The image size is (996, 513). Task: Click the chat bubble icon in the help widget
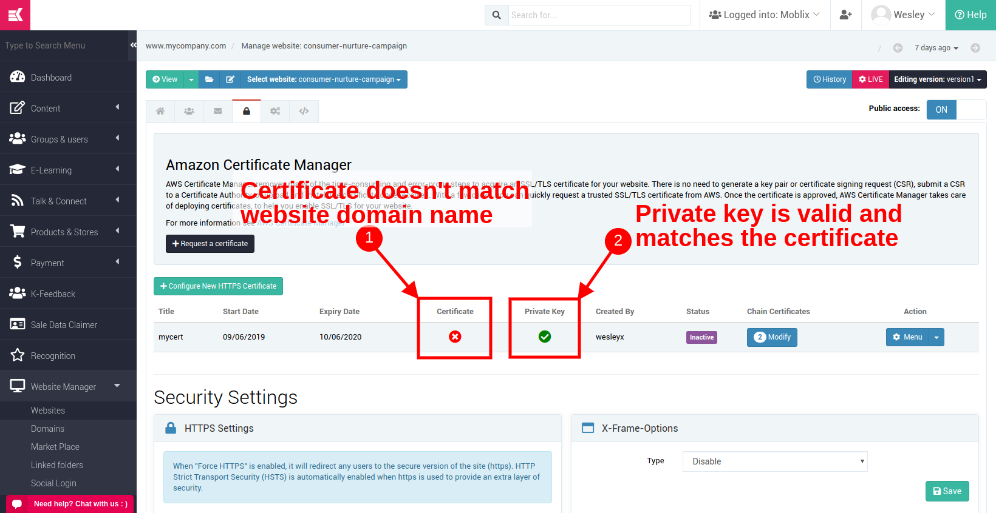pos(17,504)
